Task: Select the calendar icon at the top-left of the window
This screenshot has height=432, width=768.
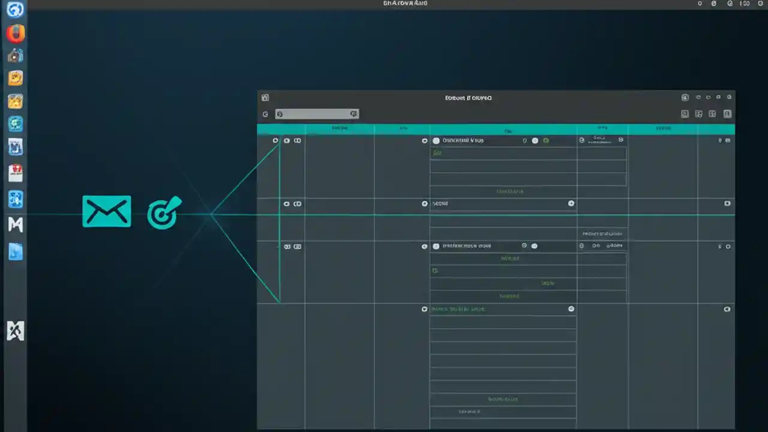Action: click(x=265, y=97)
